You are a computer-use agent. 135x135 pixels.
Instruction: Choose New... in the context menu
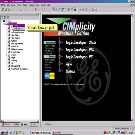(x=19, y=26)
